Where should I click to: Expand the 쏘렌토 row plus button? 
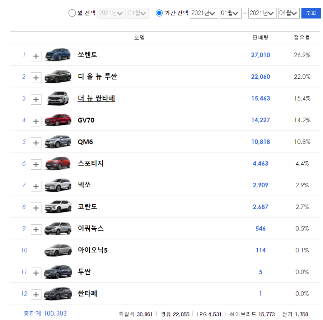(x=36, y=56)
